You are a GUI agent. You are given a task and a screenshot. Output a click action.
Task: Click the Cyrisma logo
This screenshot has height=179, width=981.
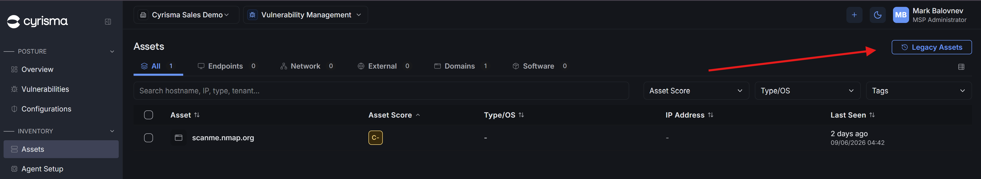pyautogui.click(x=37, y=22)
